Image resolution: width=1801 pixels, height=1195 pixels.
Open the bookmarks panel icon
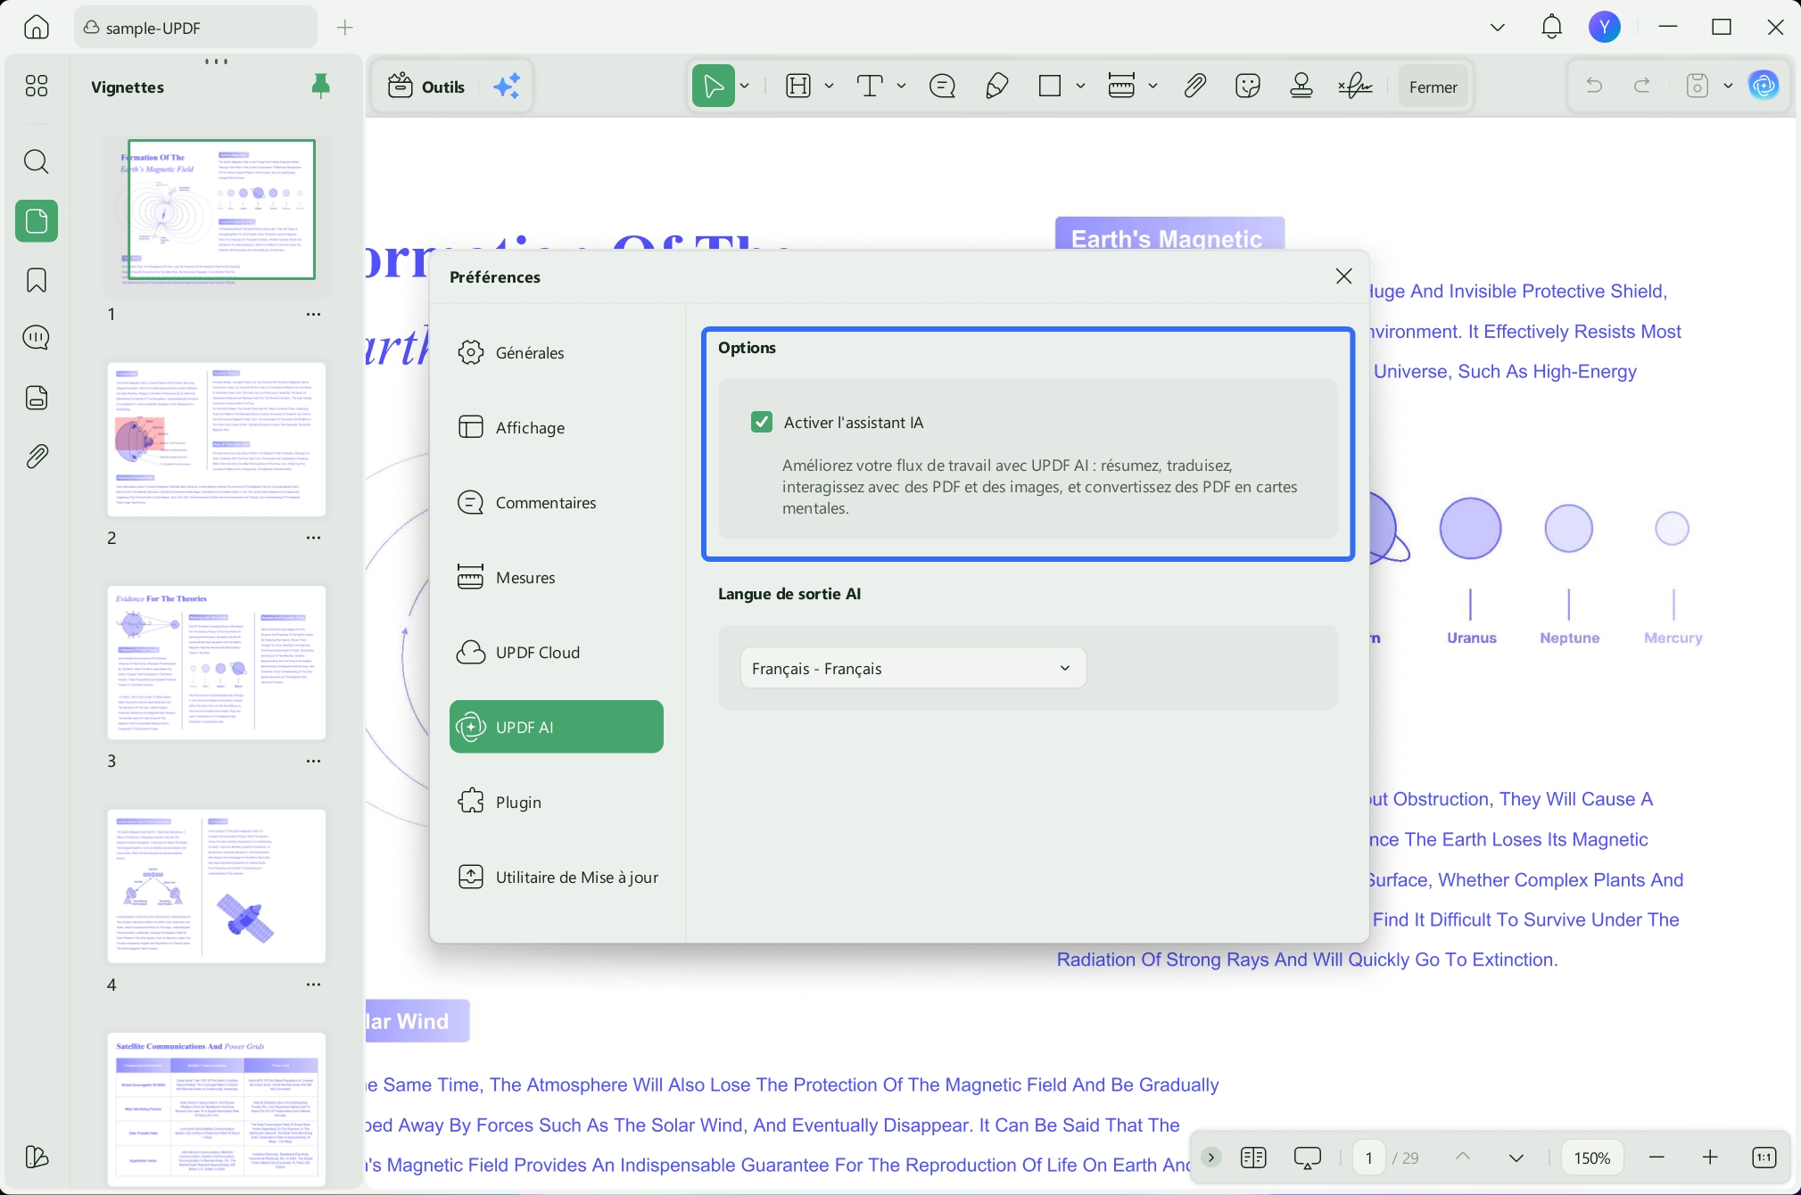coord(37,280)
